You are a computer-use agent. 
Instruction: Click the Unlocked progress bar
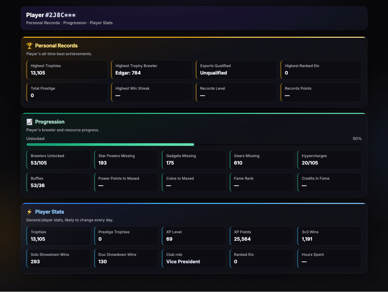(x=194, y=145)
